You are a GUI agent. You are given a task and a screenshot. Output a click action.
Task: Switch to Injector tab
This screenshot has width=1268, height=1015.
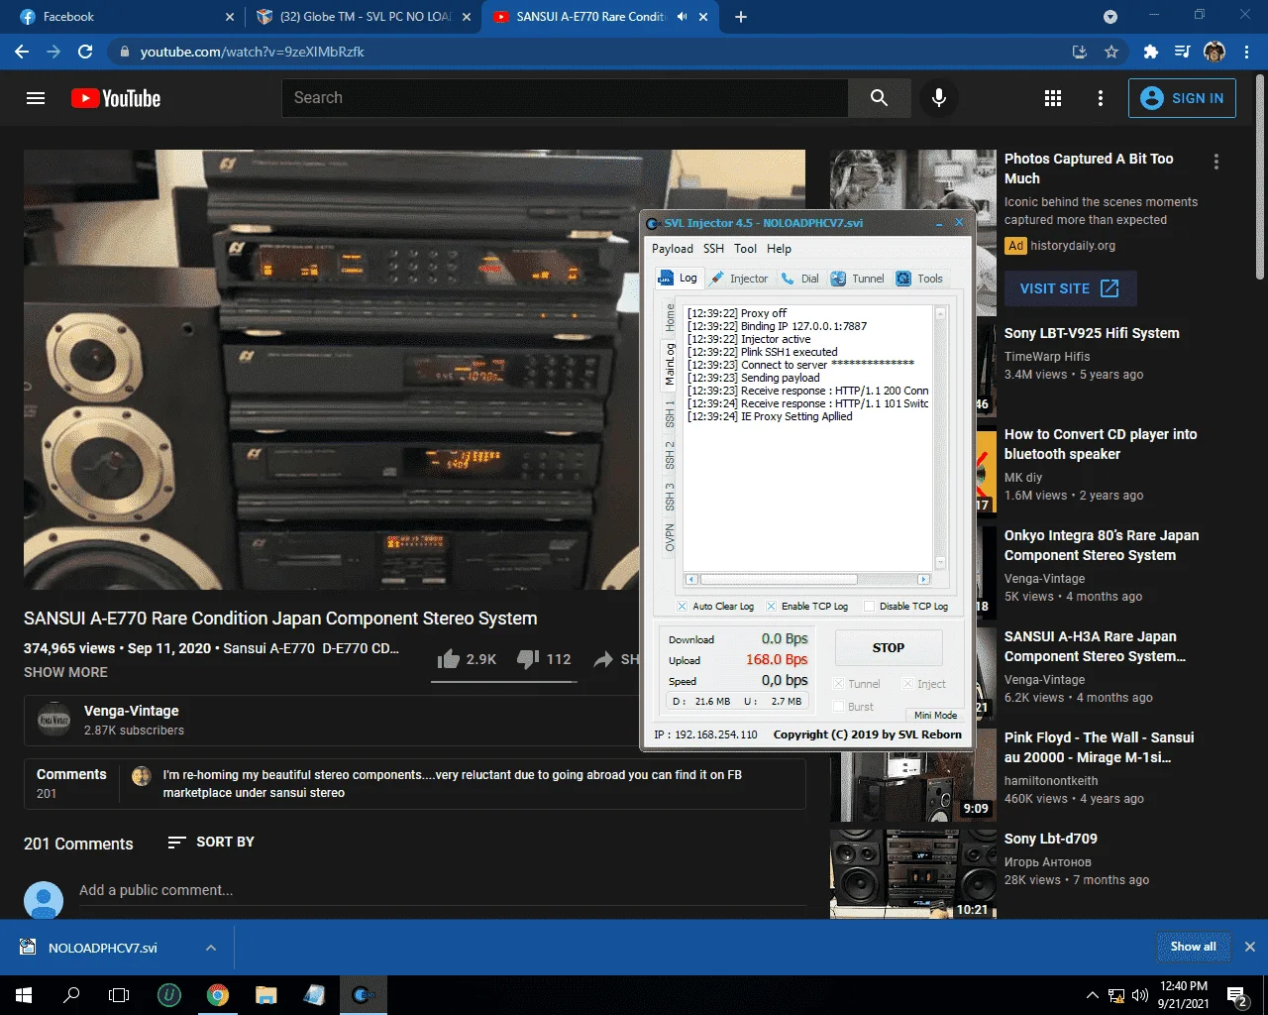coord(739,279)
